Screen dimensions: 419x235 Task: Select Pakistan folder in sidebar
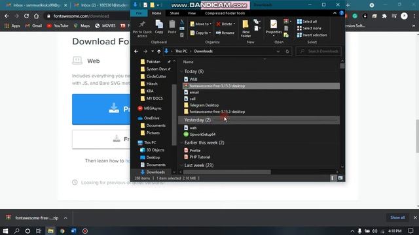(x=153, y=61)
